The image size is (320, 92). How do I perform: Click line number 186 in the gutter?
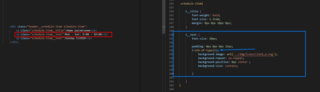171,19
